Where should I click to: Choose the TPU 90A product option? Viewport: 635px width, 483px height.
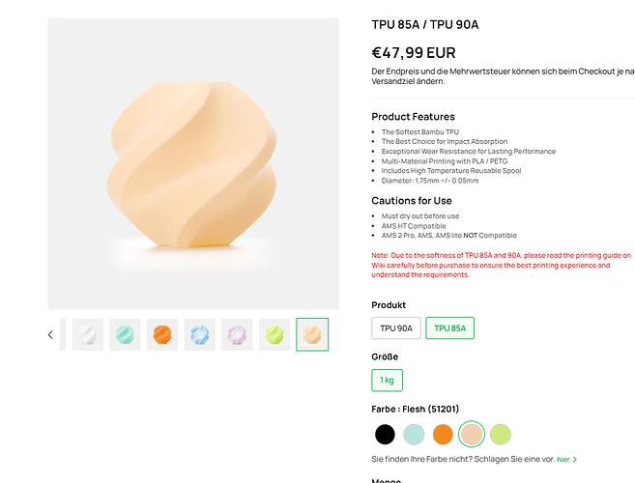pos(396,327)
